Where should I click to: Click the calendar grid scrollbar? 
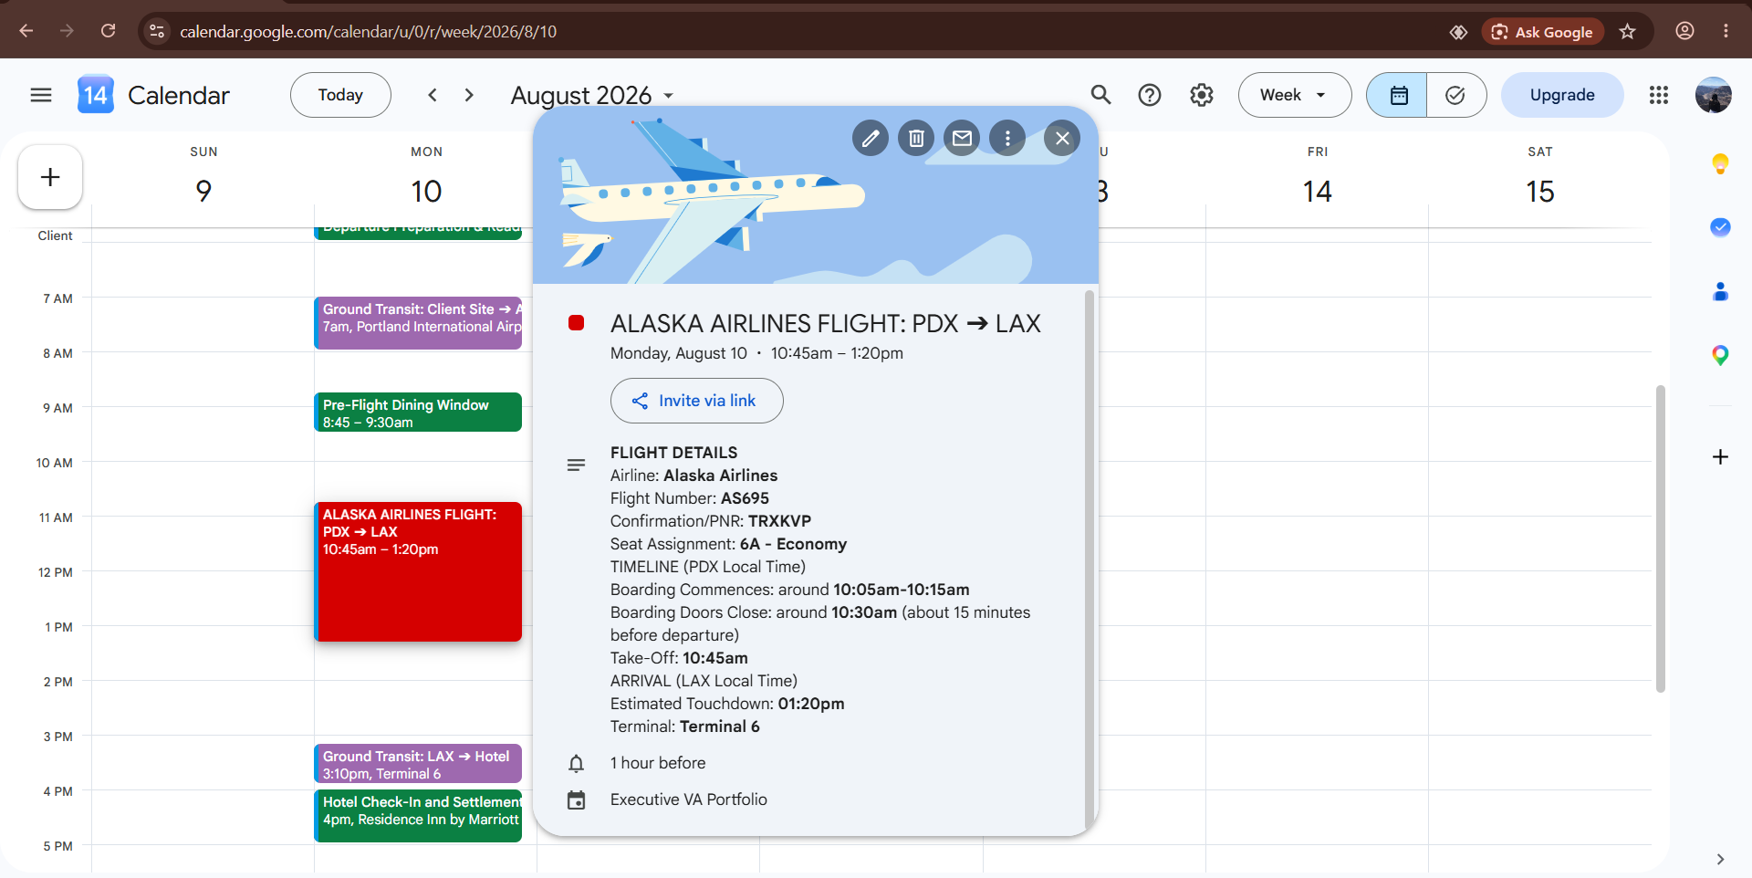pyautogui.click(x=1661, y=538)
